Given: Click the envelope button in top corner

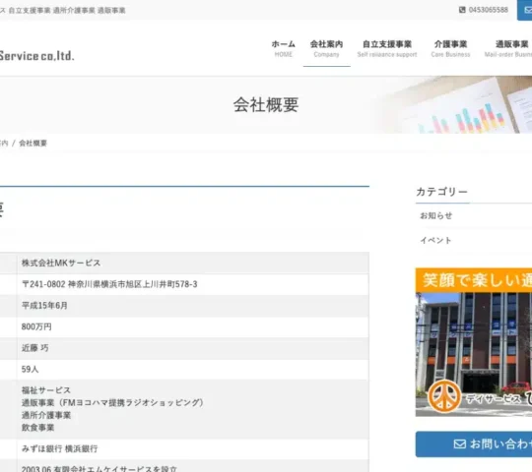Looking at the screenshot, I should pos(524,10).
